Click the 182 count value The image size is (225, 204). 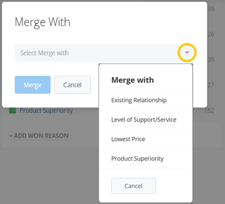point(209,110)
